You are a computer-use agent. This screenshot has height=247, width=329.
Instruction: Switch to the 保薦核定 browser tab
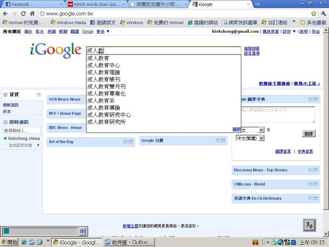[x=158, y=4]
